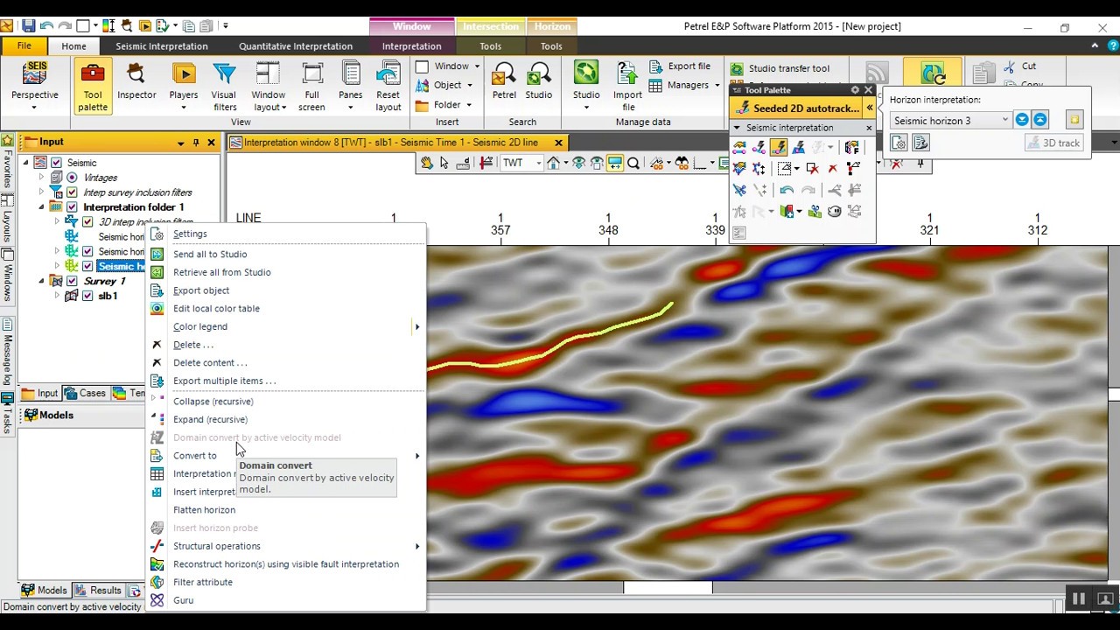Select the arrow pointer tool in window toolbar
Screen dimensions: 1120x630
(444, 163)
